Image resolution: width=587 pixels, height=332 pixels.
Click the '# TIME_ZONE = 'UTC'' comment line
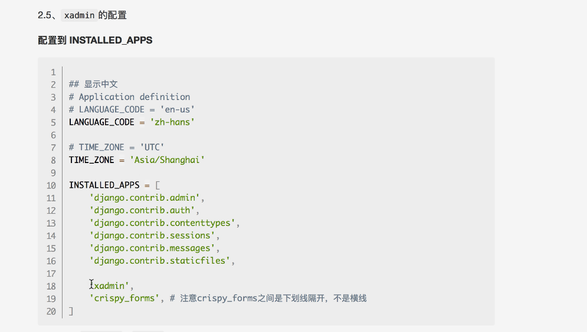[x=116, y=147]
